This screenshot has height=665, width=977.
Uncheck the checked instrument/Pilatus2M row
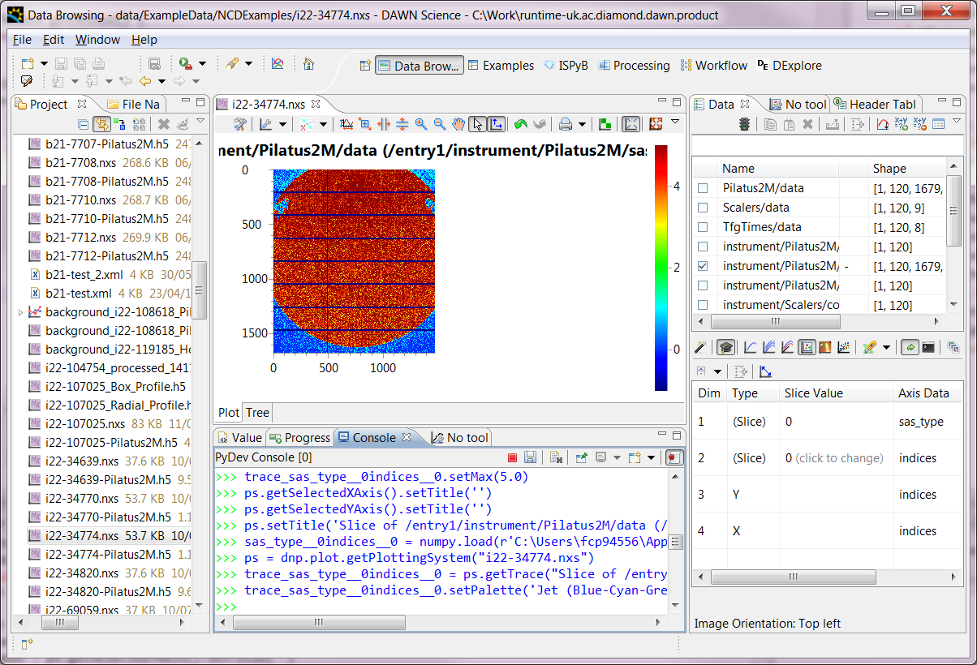point(703,266)
